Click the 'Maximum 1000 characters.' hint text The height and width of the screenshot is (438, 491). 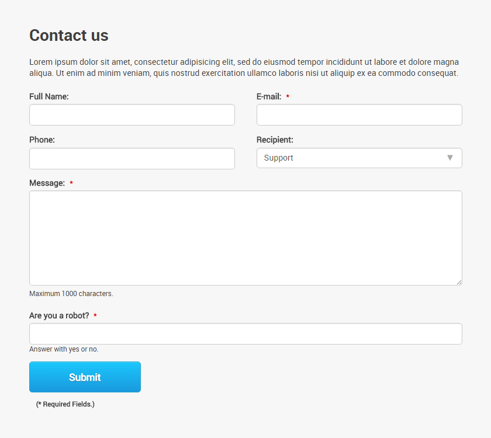coord(71,293)
